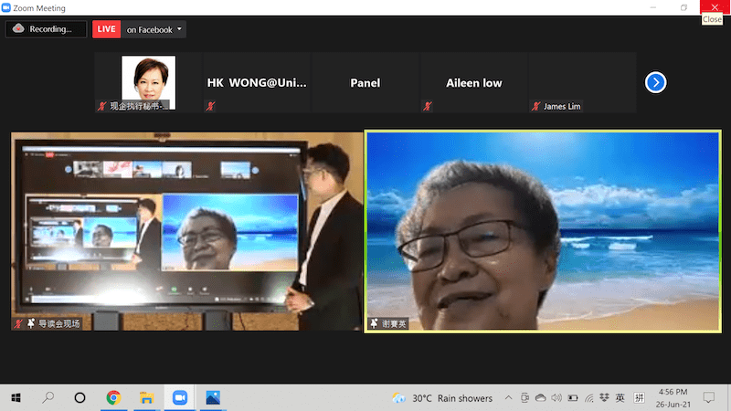Viewport: 731px width, 411px height.
Task: Open the Windows Start menu
Action: point(16,398)
